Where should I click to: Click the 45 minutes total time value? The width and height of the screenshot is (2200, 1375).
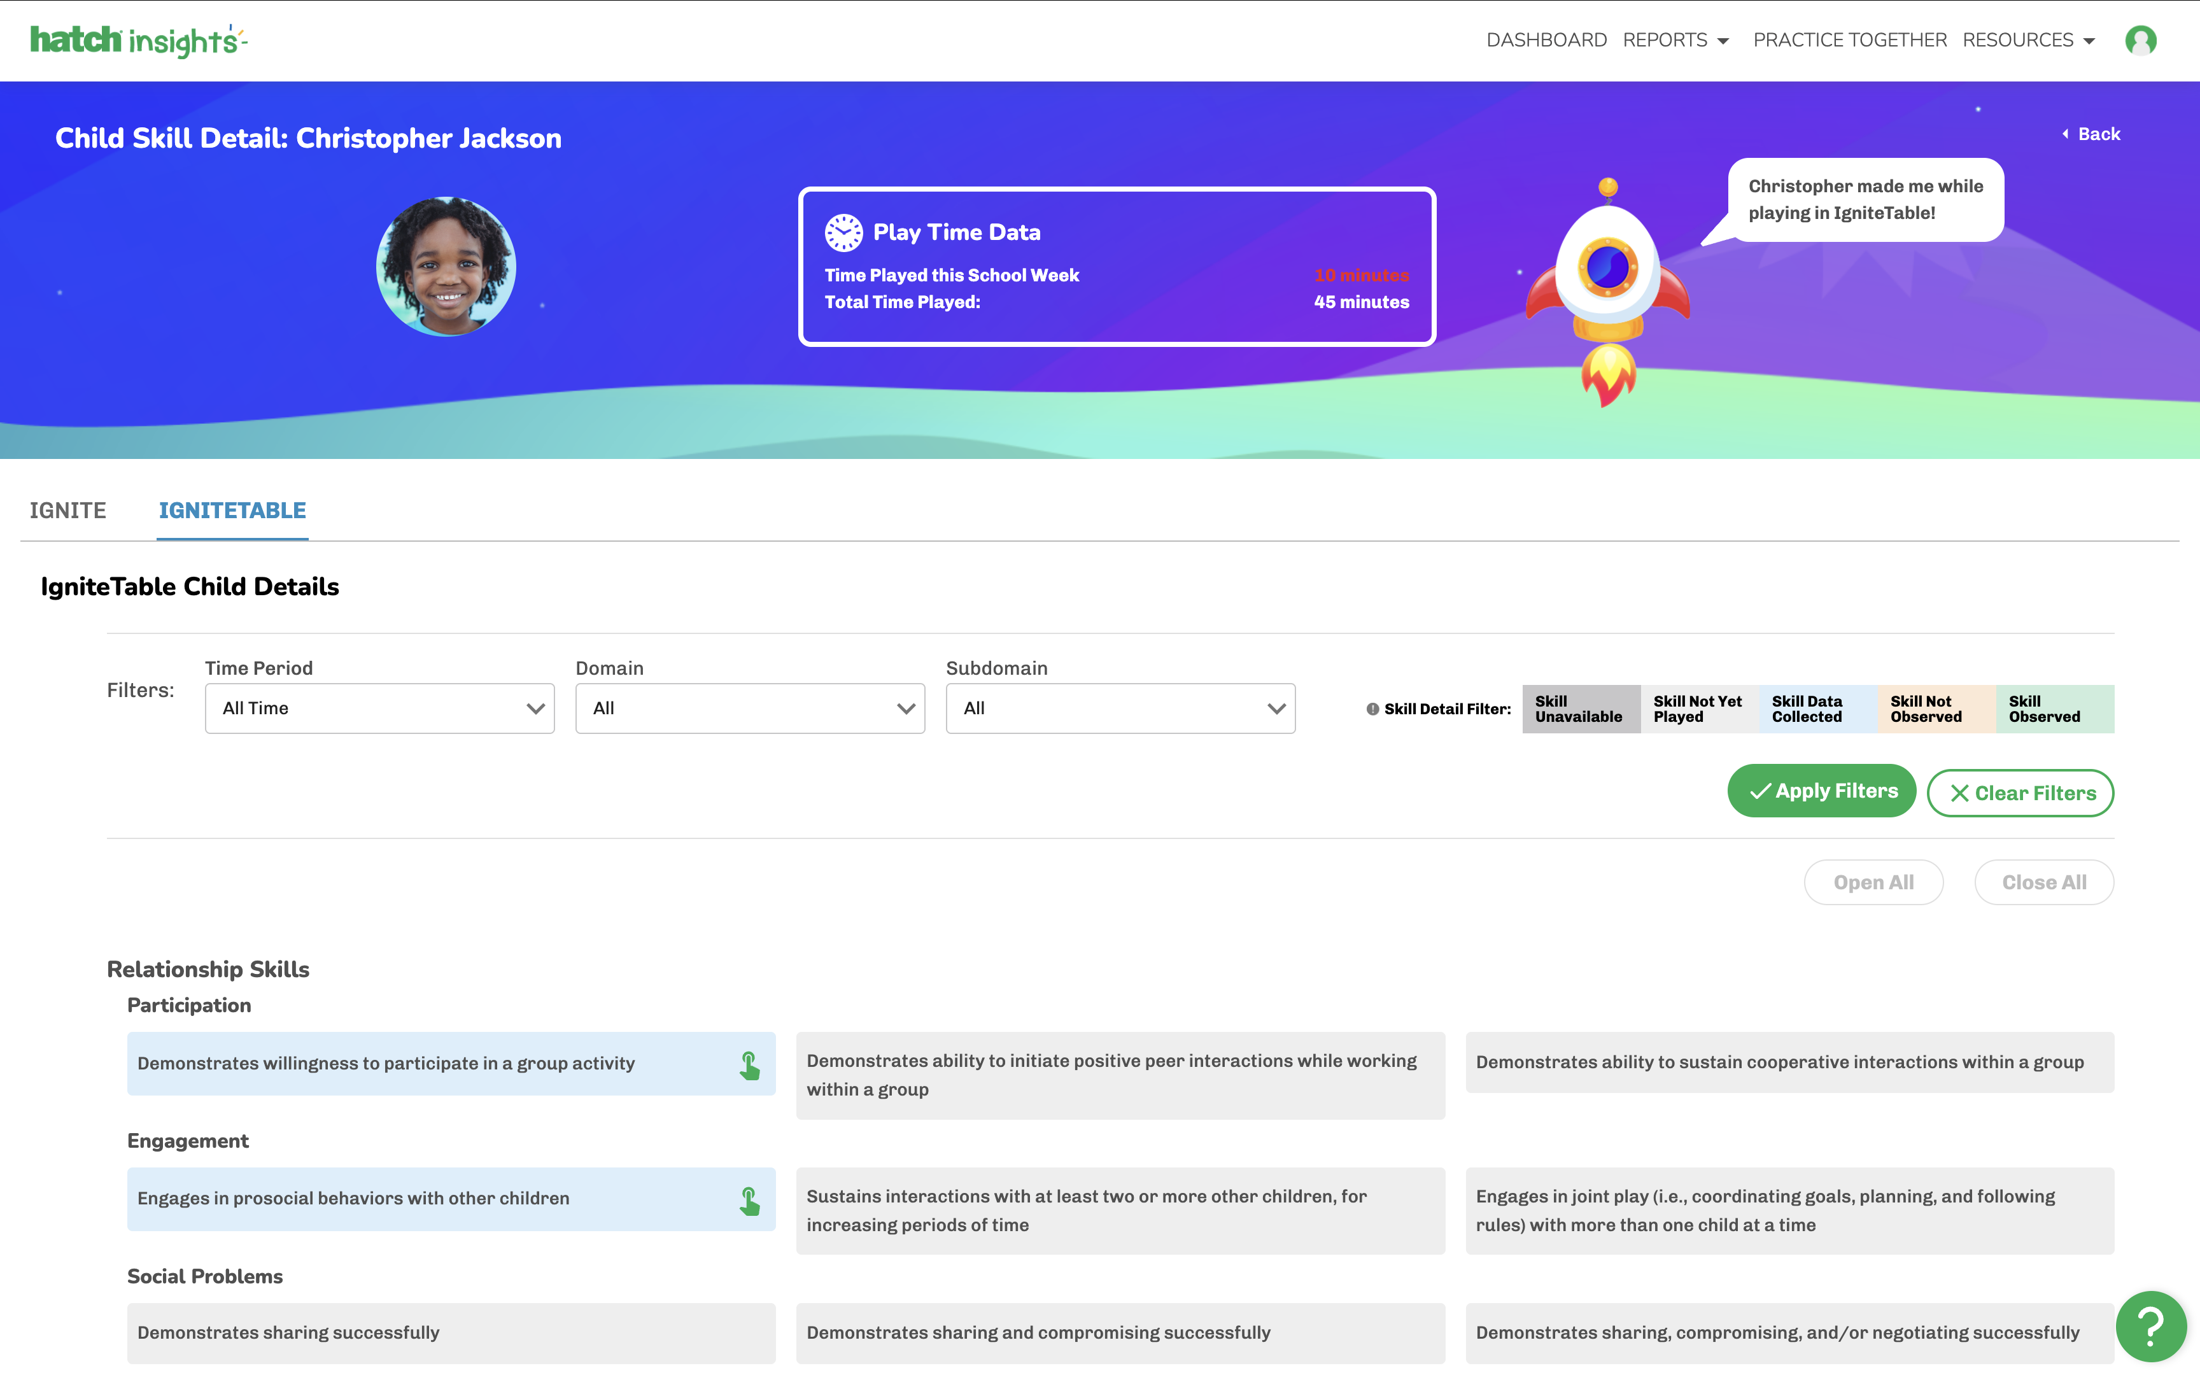coord(1361,302)
